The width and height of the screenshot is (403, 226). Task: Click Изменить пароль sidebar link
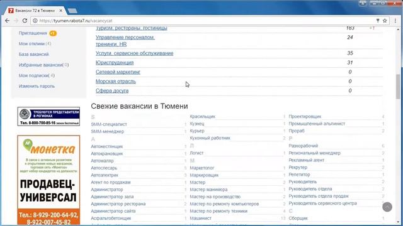coord(37,86)
